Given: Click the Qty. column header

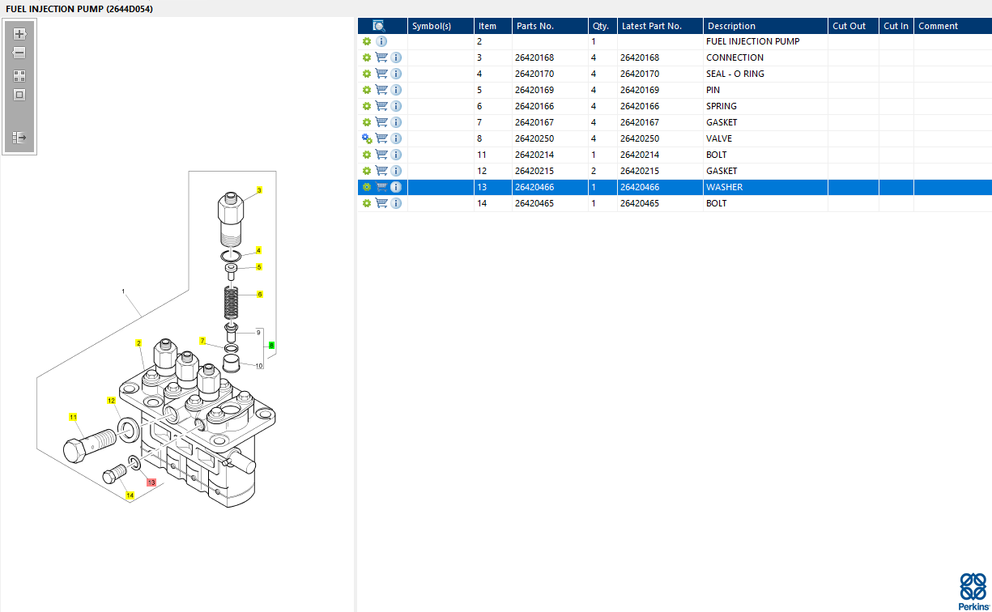Looking at the screenshot, I should [x=600, y=26].
